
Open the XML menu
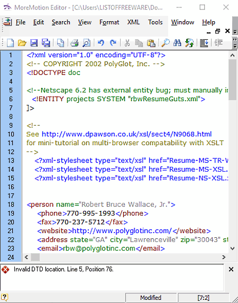point(133,22)
